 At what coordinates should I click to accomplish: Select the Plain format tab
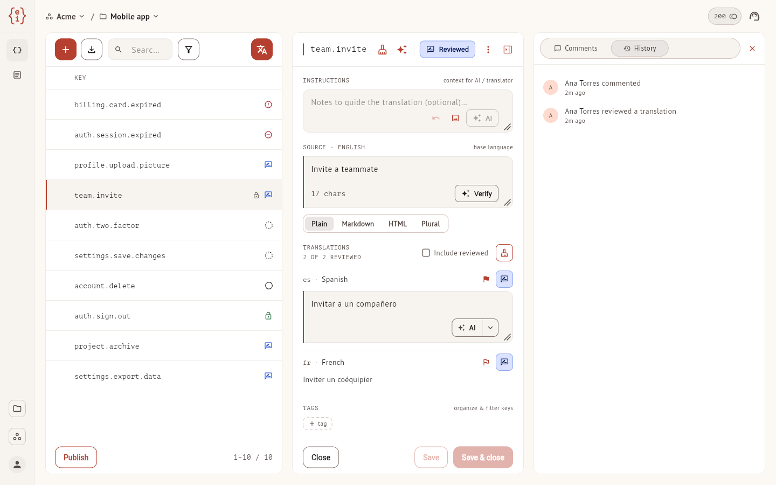(x=319, y=224)
